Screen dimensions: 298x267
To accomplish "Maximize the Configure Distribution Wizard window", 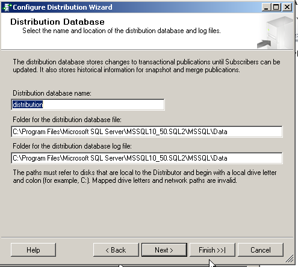I will [276, 7].
